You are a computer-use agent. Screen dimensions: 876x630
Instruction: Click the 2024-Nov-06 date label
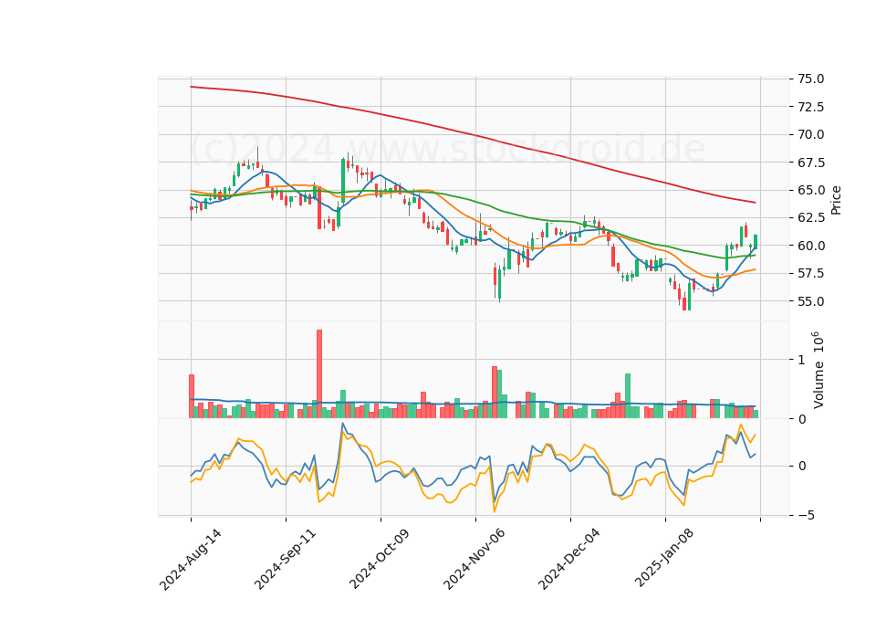click(474, 559)
